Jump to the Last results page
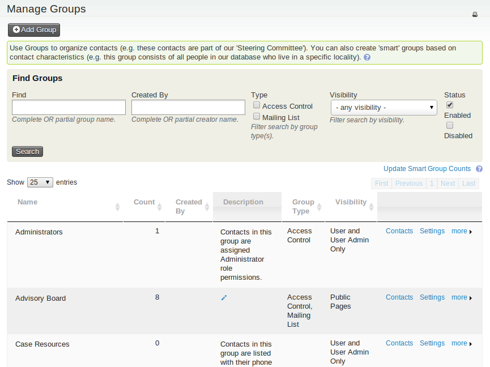Screen dimensions: 490x367 (x=468, y=183)
